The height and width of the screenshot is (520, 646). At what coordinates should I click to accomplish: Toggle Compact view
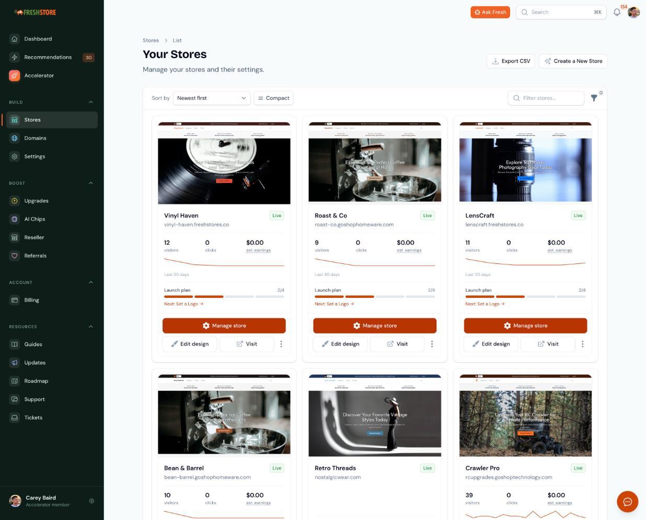274,98
